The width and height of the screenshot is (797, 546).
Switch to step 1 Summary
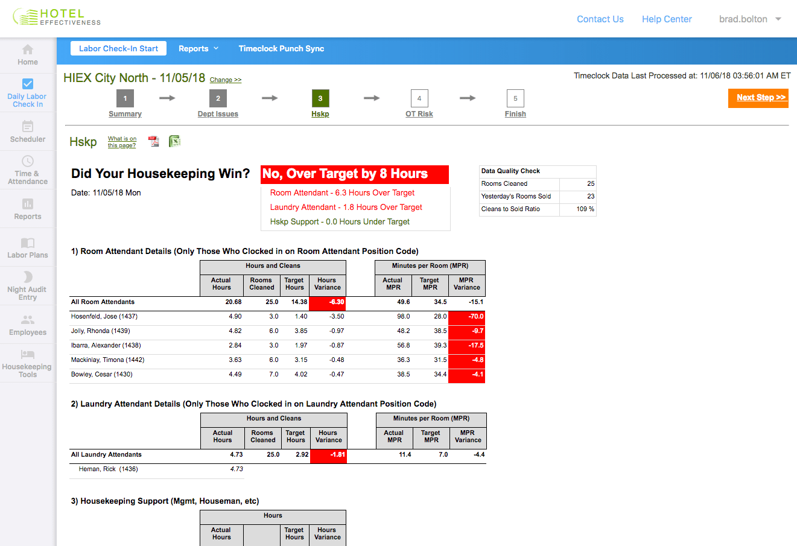pos(125,104)
